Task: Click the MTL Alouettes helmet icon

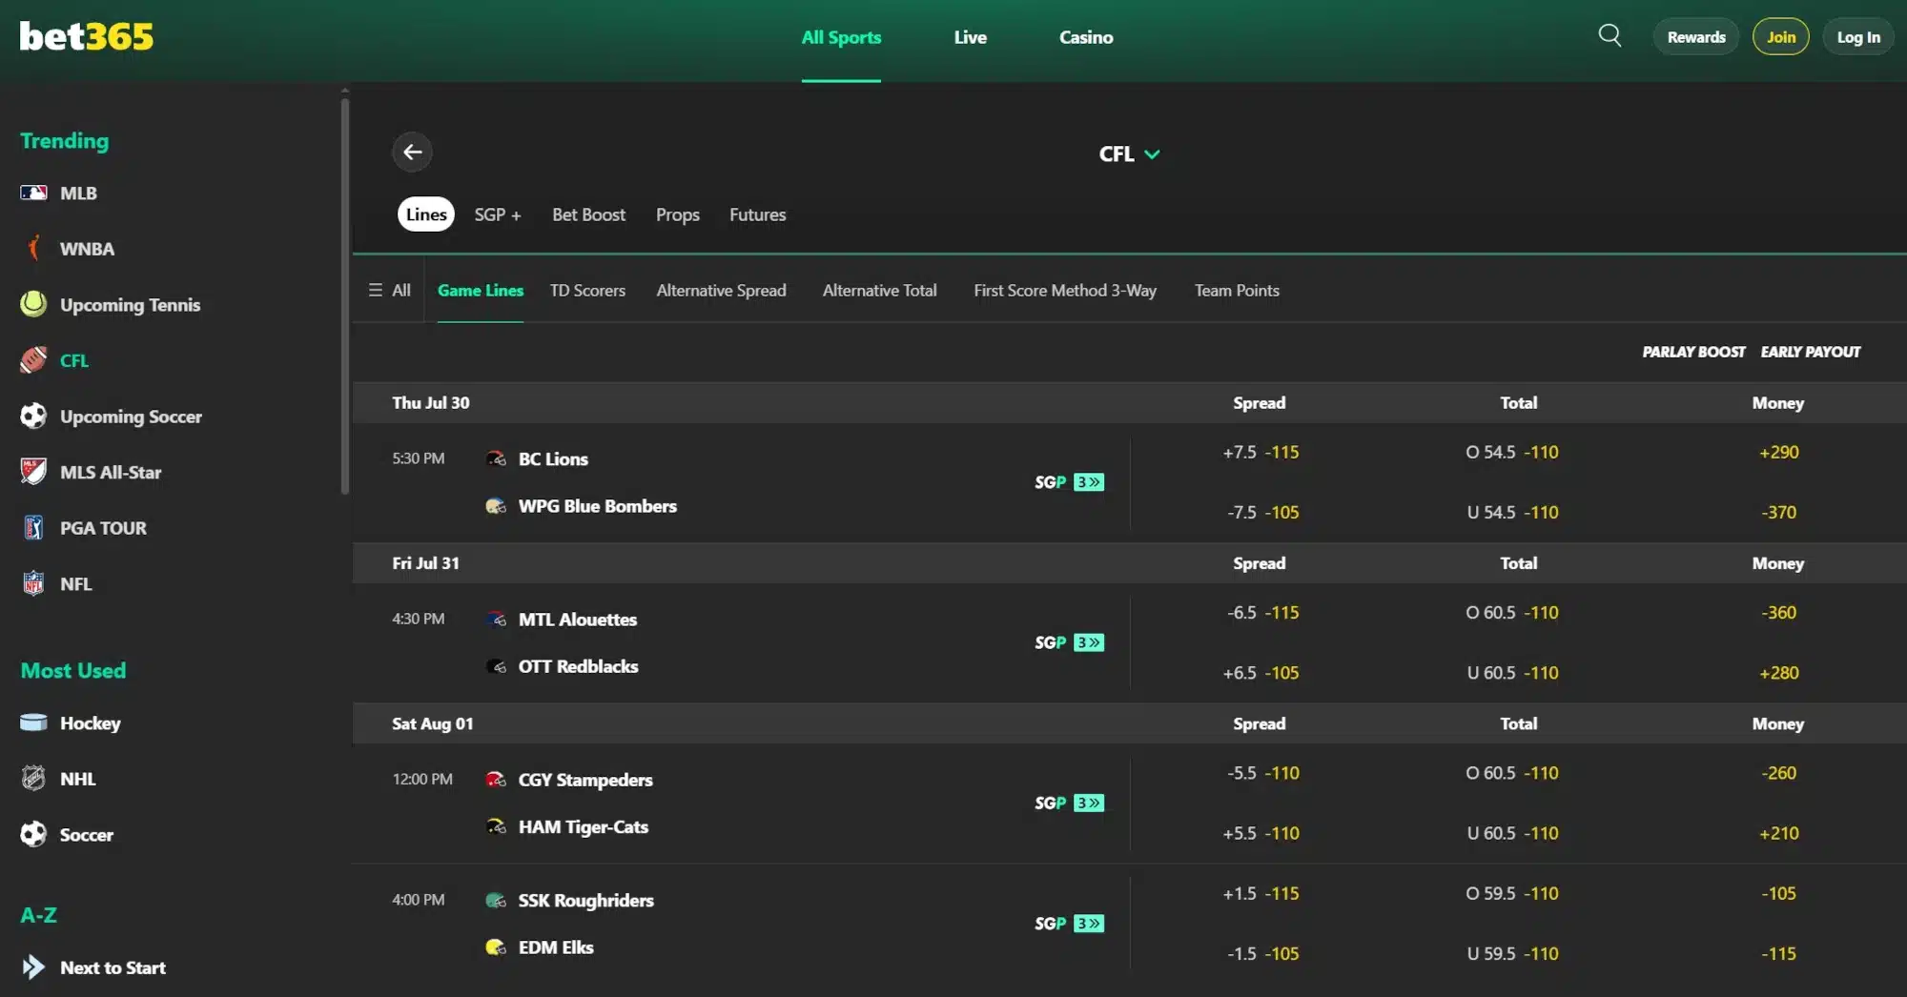Action: tap(496, 619)
